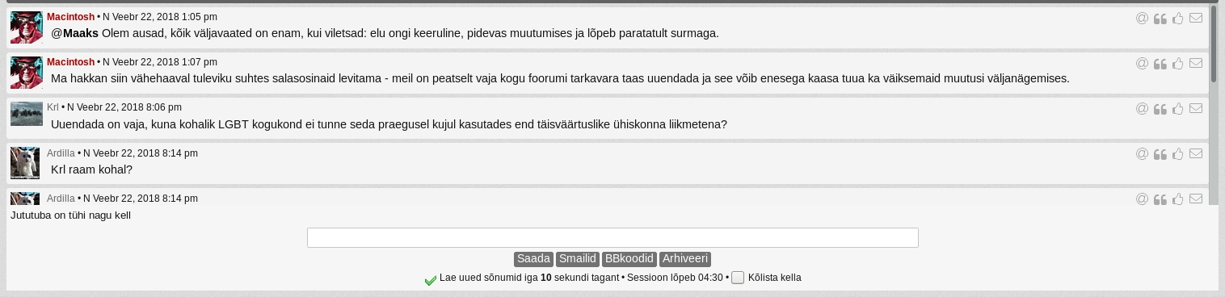Screen dimensions: 1225x297
Task: Open Macintosh's profile from the 1:05 pm post
Action: (70, 17)
